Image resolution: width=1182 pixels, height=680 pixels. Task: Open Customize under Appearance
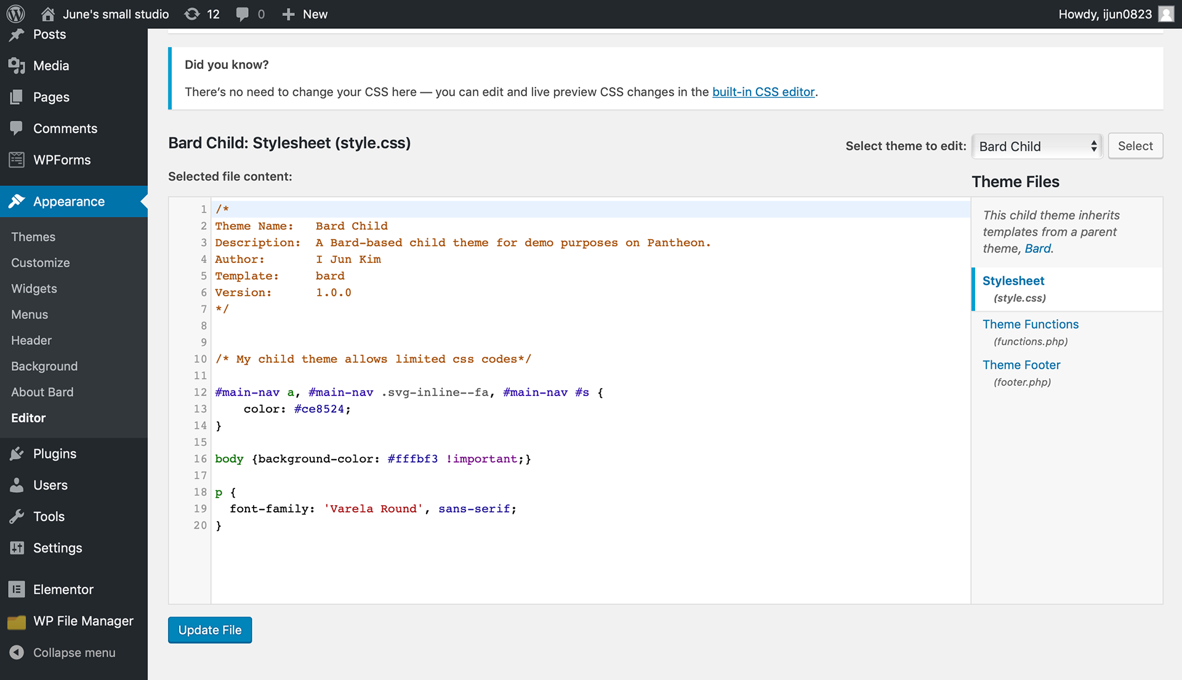click(x=41, y=262)
